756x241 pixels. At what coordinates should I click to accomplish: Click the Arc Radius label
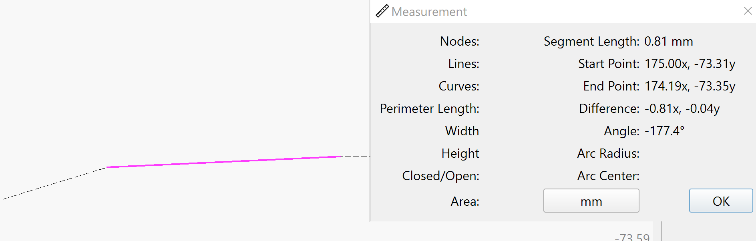point(608,153)
